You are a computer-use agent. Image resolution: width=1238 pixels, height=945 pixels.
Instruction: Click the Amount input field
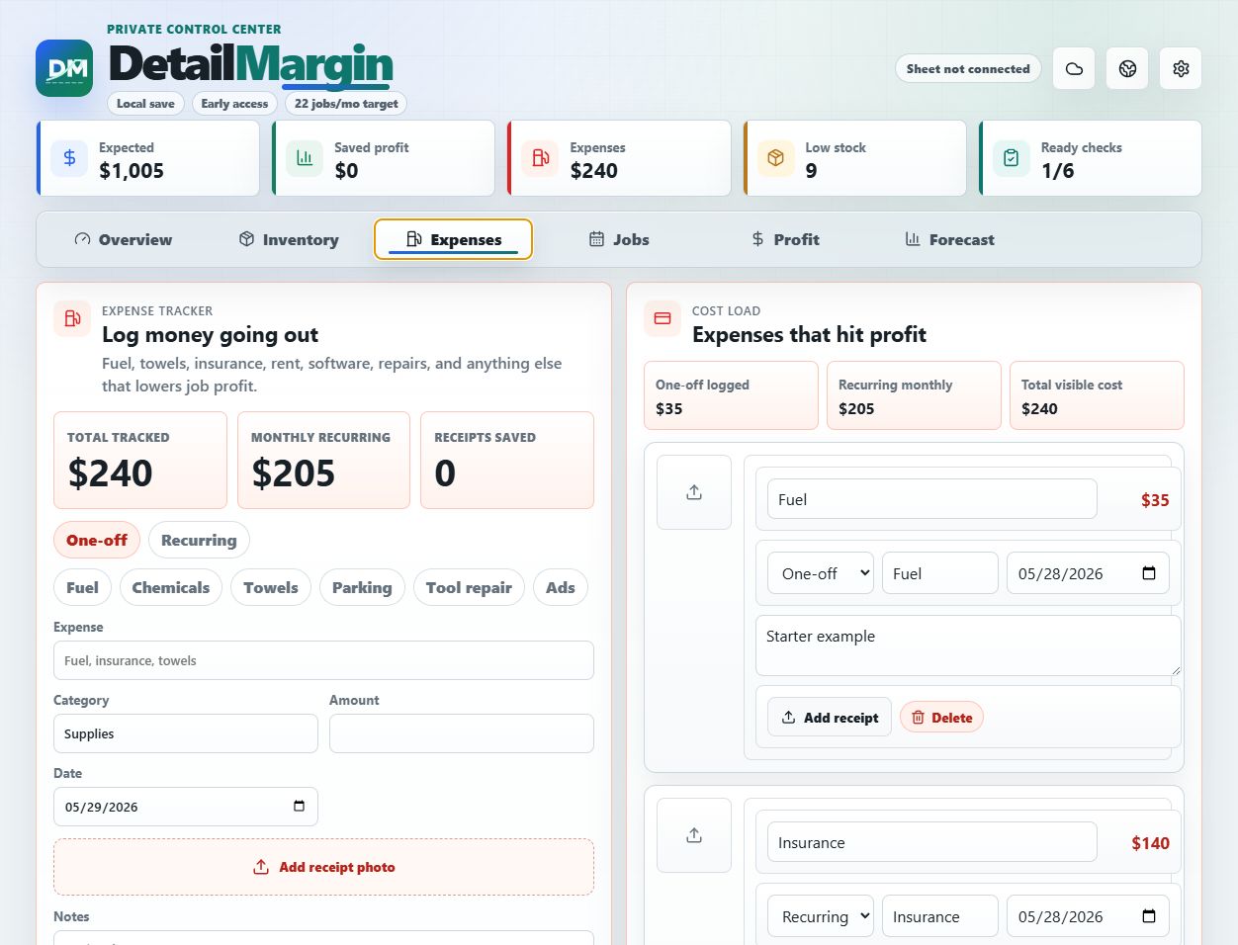(462, 733)
